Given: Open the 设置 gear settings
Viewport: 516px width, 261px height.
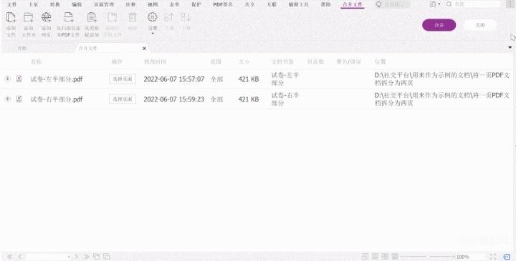Looking at the screenshot, I should coord(152,17).
